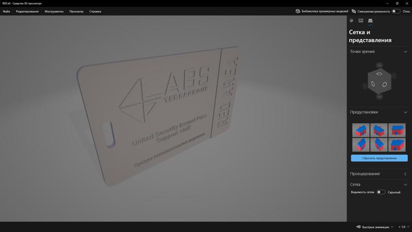The image size is (412, 232).
Task: Choose the bottom-middle house view preset
Action: coord(379,145)
